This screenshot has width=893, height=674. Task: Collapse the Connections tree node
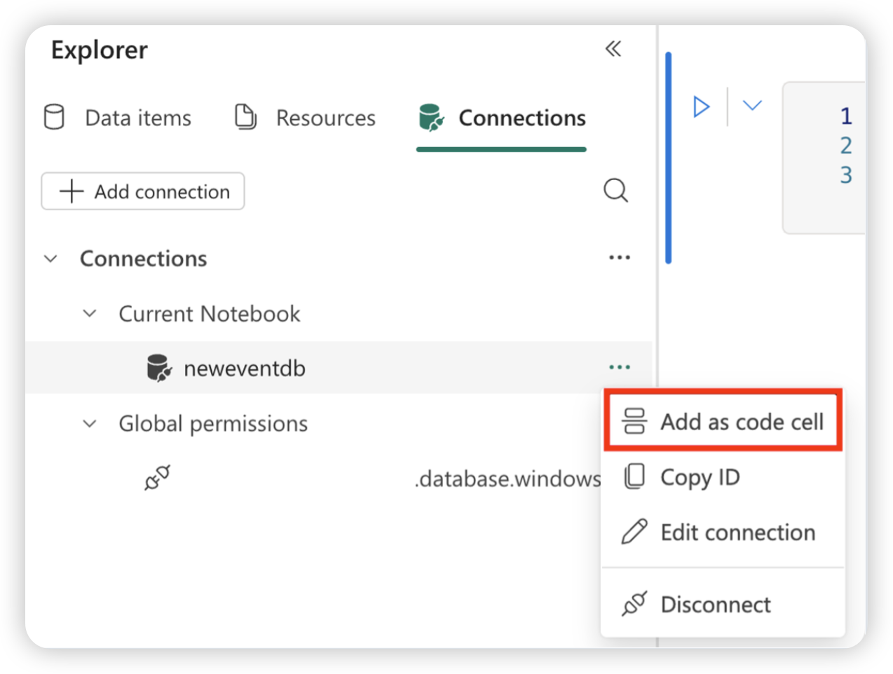click(50, 258)
